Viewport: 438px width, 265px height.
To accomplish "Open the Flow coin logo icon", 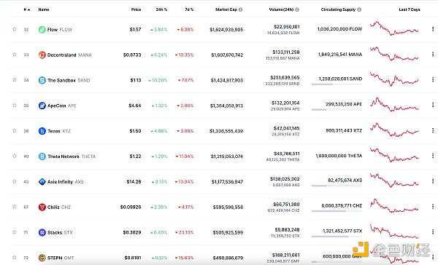I will pos(42,30).
